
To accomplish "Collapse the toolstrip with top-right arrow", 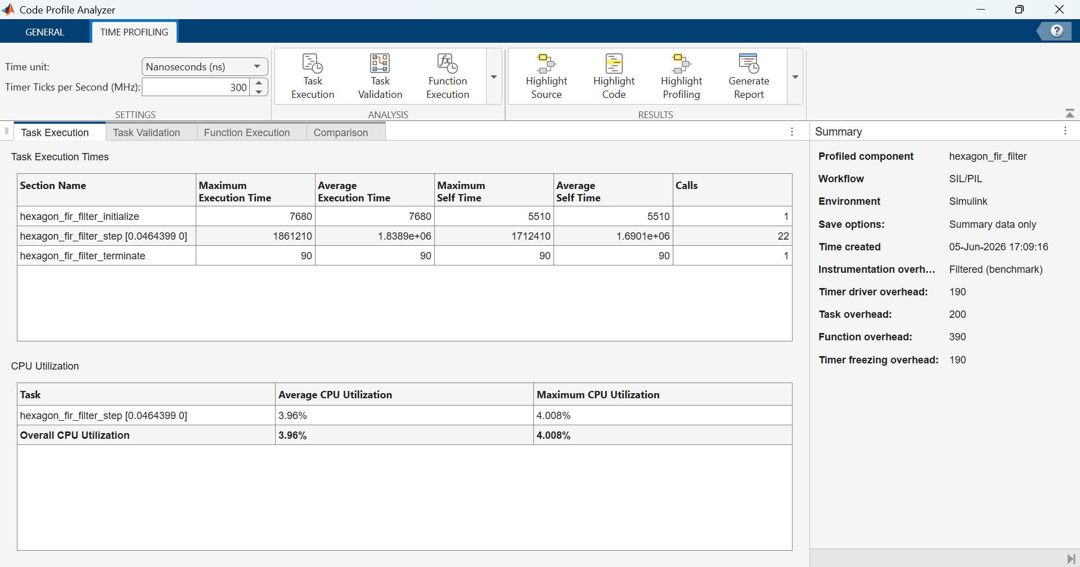I will click(1069, 114).
